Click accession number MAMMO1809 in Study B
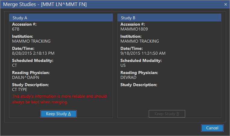230x136 pixels. [x=134, y=29]
